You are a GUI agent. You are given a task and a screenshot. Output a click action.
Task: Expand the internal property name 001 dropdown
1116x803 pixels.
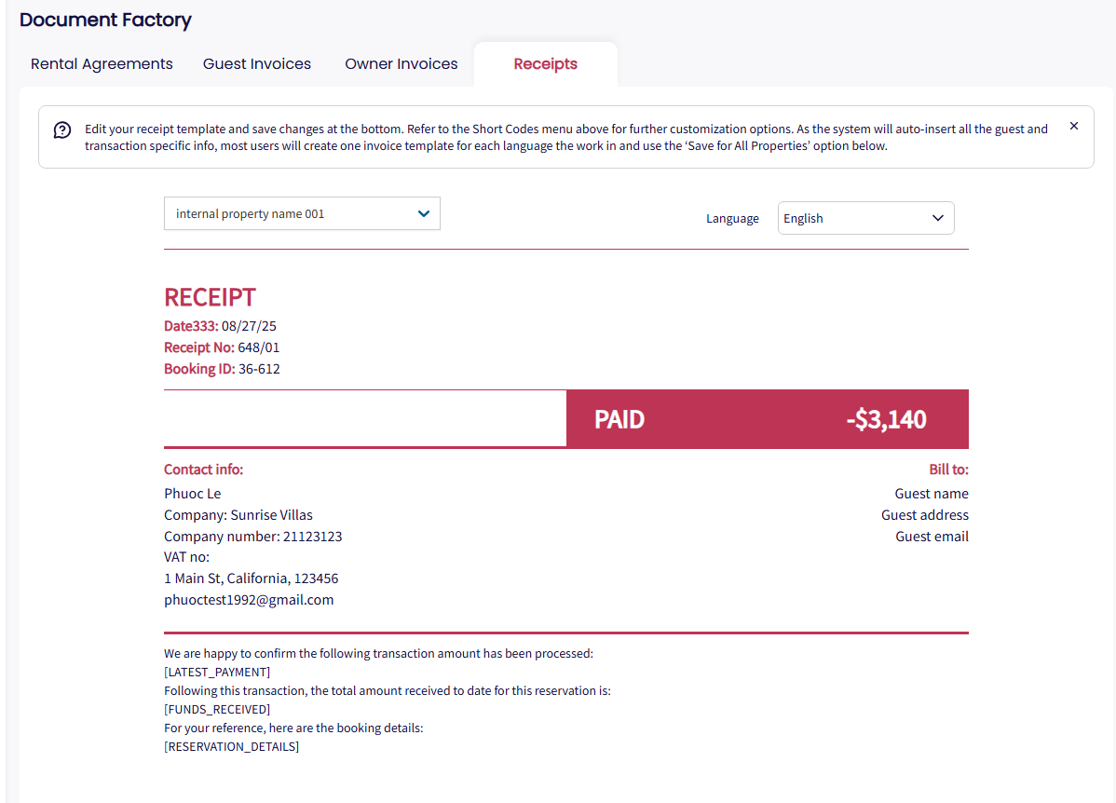(x=301, y=213)
